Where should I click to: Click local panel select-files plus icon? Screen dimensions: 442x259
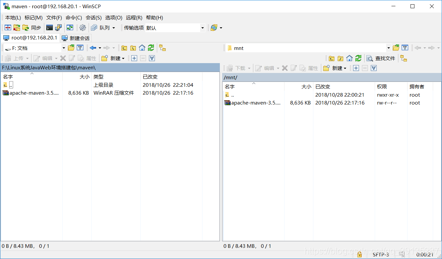coord(134,58)
